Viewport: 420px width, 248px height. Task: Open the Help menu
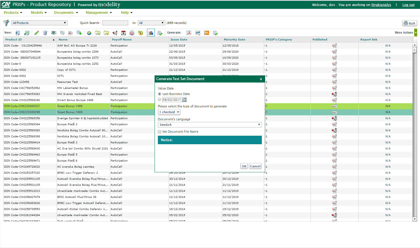[x=127, y=13]
